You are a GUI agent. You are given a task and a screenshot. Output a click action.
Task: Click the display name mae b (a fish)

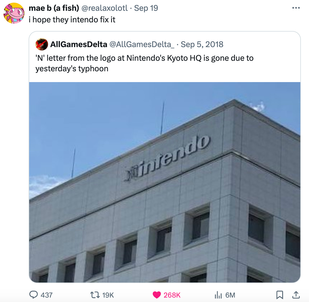pos(54,8)
